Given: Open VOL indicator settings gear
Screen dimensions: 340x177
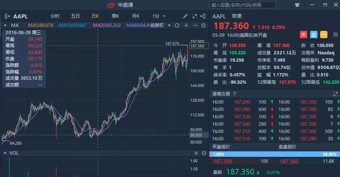Looking at the screenshot, I should [x=204, y=153].
